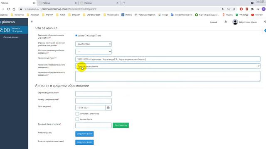Bookmark this page with the star icon

coord(234,9)
